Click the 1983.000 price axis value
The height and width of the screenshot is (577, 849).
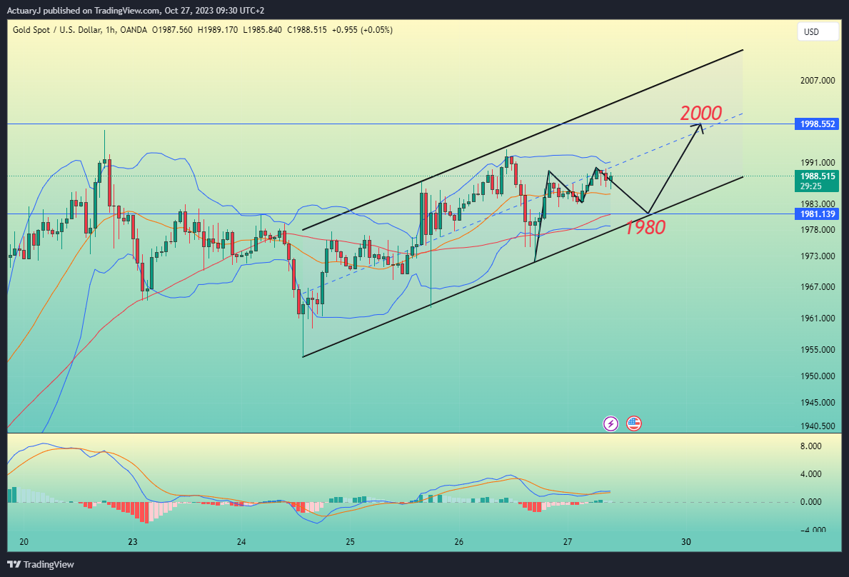818,204
